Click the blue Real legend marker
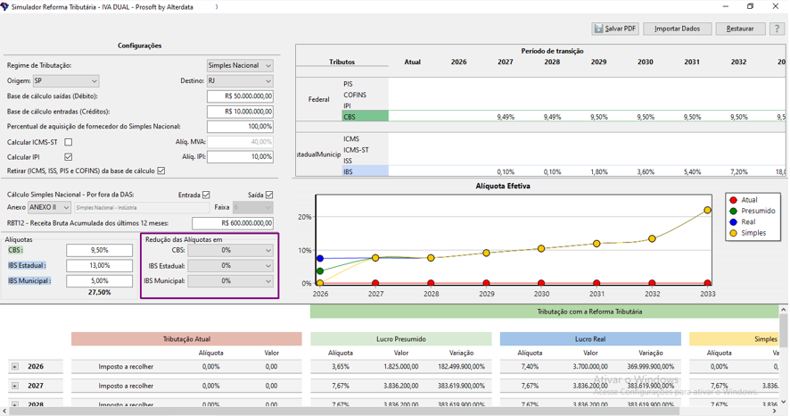This screenshot has height=416, width=790. [x=733, y=222]
